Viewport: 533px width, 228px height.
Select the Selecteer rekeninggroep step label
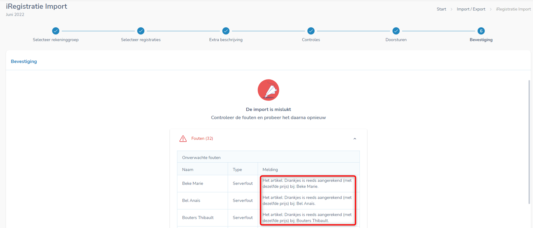tap(56, 40)
